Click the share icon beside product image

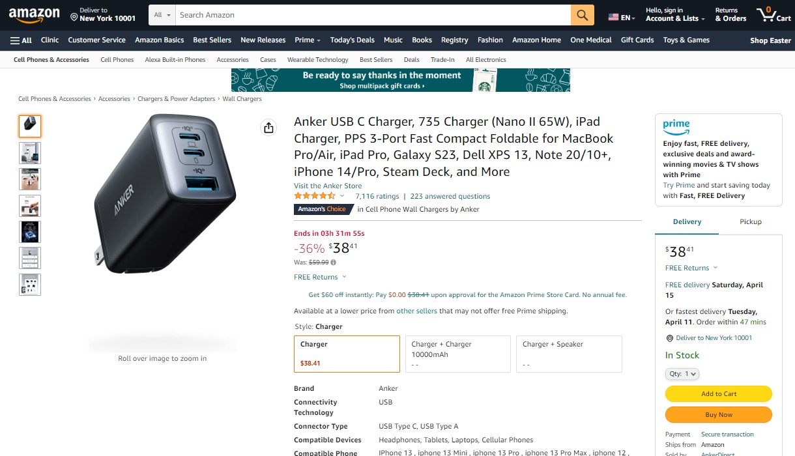pyautogui.click(x=268, y=128)
